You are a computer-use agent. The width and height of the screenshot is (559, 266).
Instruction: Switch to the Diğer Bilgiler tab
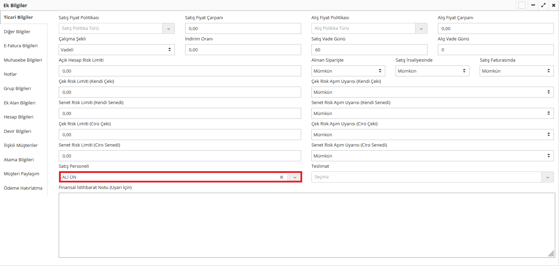(x=17, y=31)
